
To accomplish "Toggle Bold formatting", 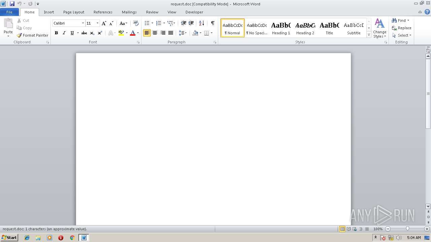I will point(56,33).
